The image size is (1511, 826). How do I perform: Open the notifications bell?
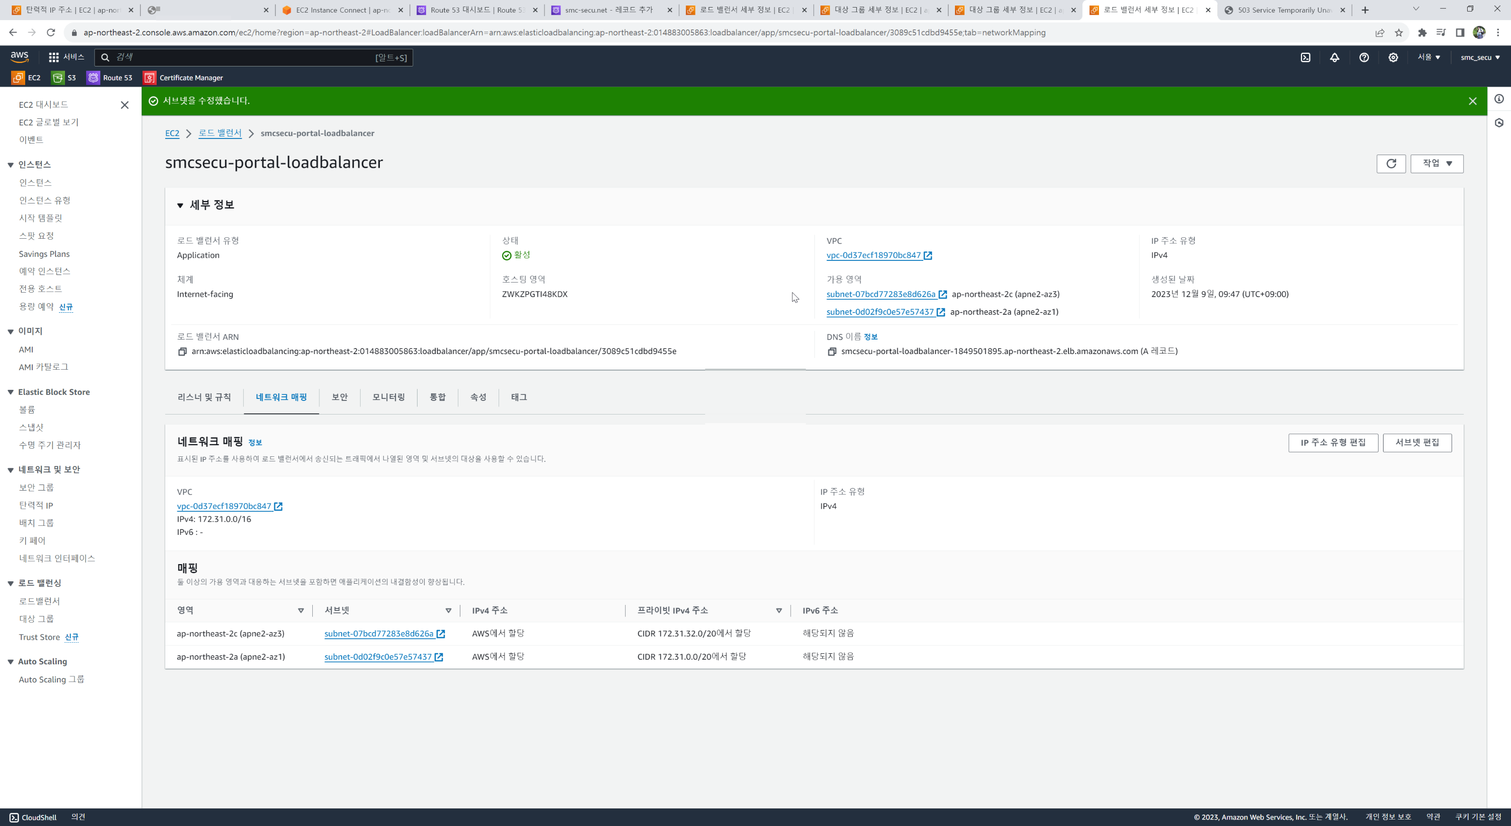(x=1334, y=57)
